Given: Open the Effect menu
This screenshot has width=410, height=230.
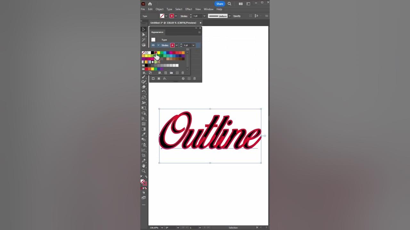Looking at the screenshot, I should 189,9.
